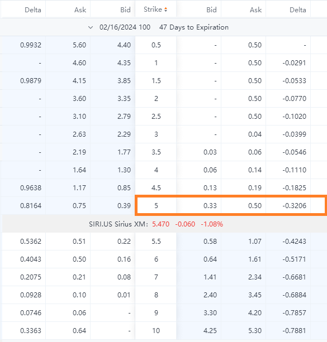The width and height of the screenshot is (327, 342).
Task: Select the put Delta column header
Action: tap(298, 10)
